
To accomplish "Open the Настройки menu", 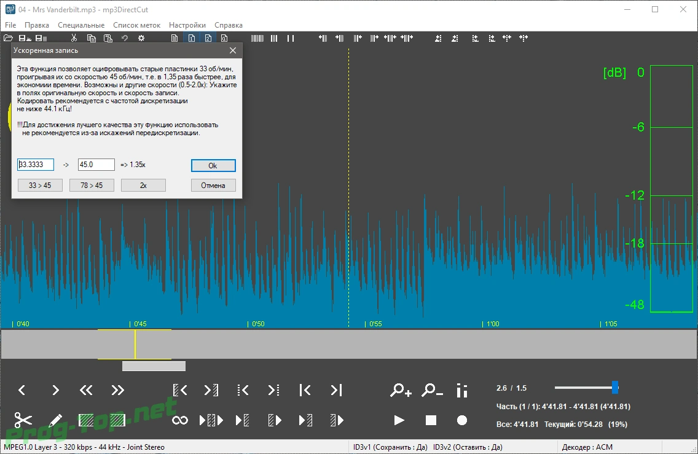I will [187, 25].
